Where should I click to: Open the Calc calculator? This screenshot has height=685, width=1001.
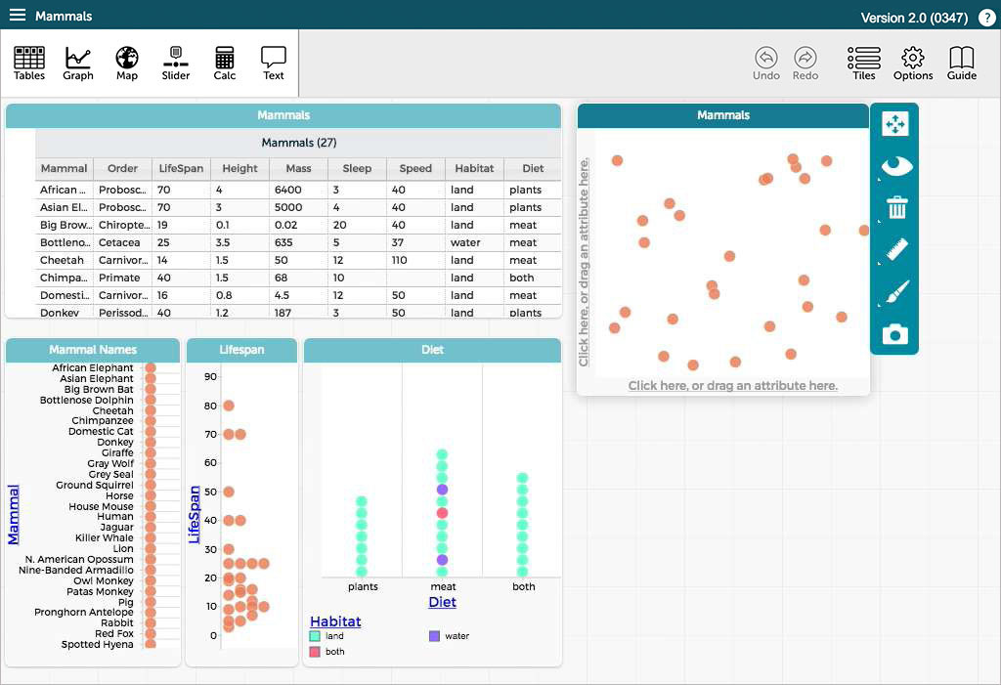point(225,64)
